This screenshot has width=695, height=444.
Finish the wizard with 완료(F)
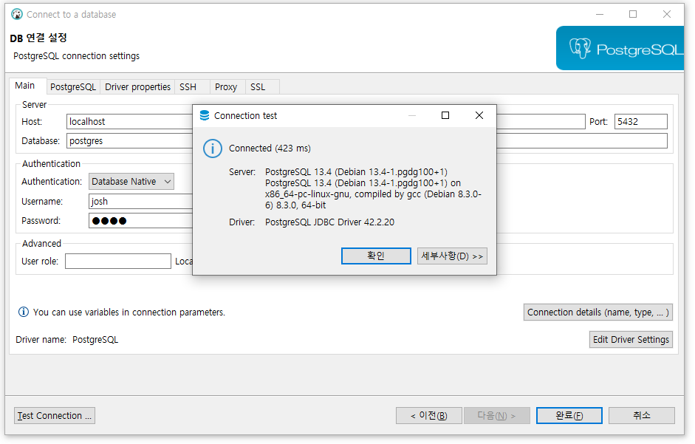[x=569, y=416]
